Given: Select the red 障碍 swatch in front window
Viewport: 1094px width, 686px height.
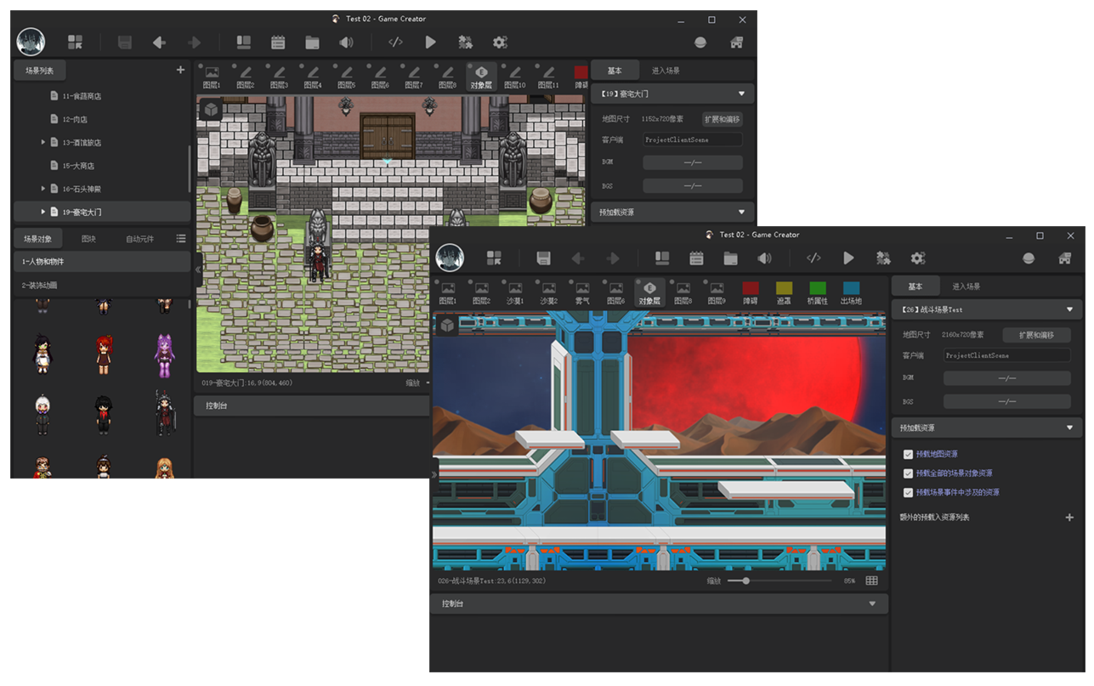Looking at the screenshot, I should (x=750, y=289).
